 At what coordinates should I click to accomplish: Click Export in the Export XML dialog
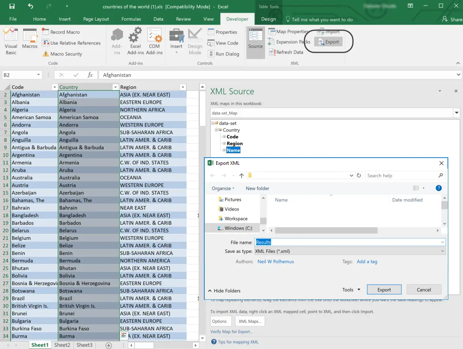pyautogui.click(x=384, y=290)
